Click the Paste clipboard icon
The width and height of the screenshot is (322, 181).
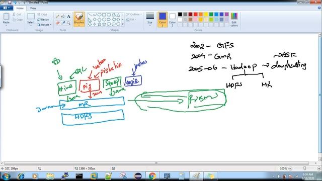coord(6,17)
